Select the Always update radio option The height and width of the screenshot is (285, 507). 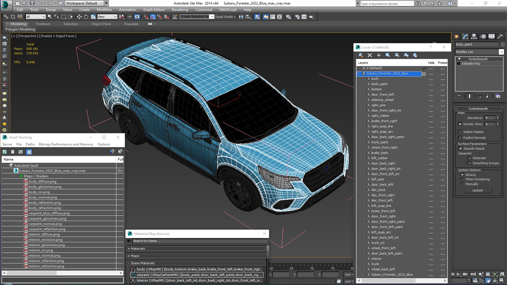462,175
